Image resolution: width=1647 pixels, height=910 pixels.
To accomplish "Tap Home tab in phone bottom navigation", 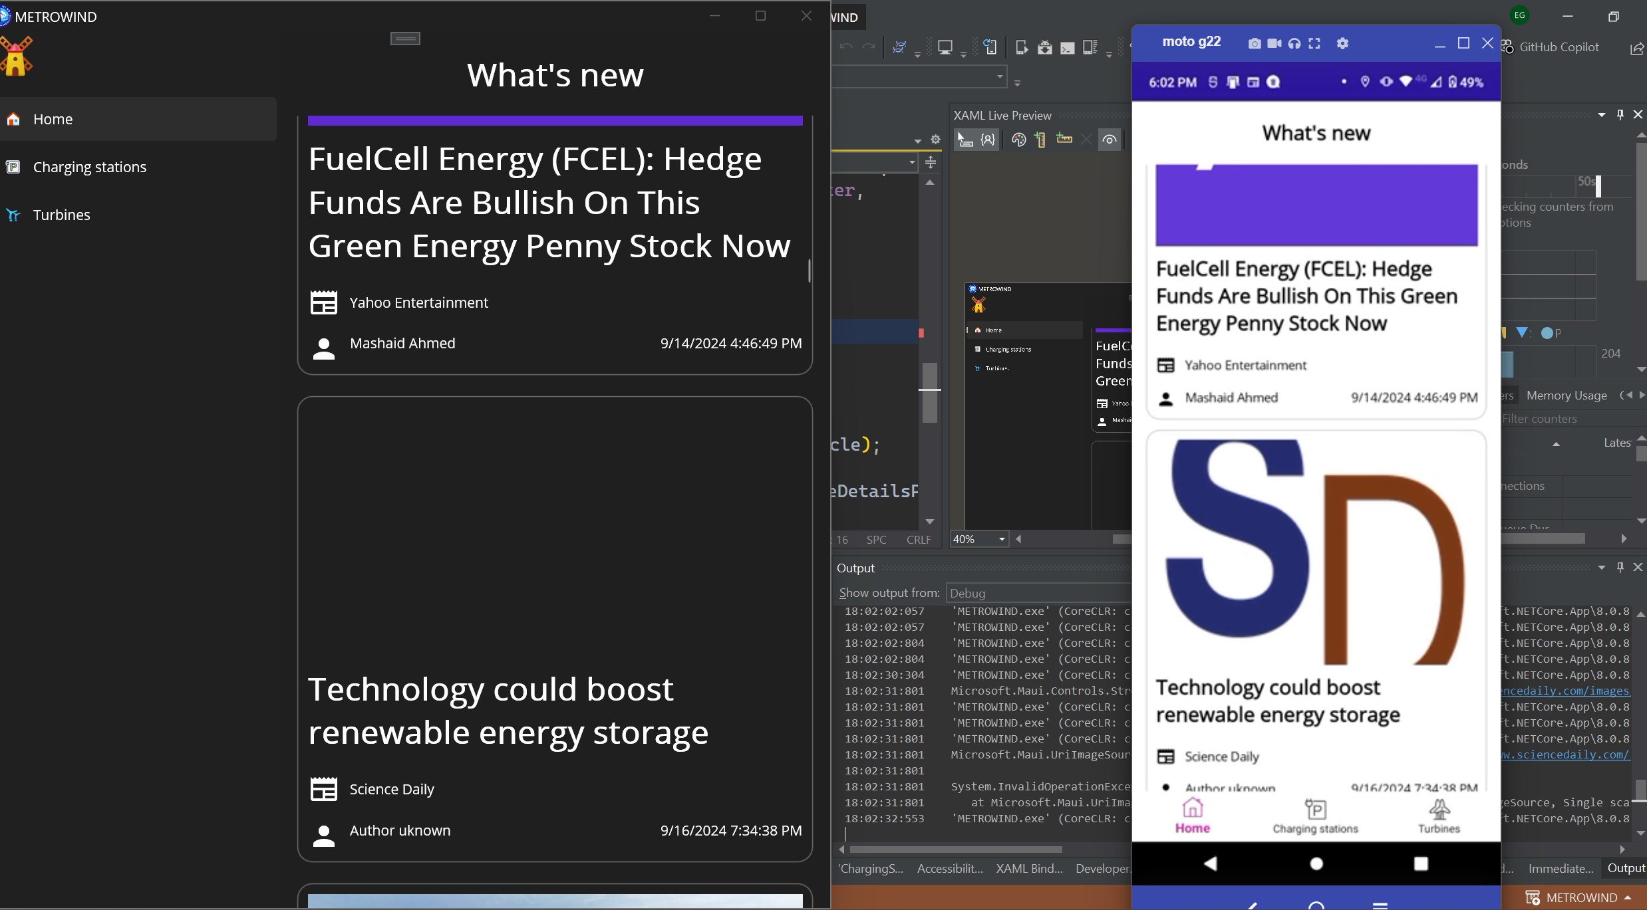I will tap(1193, 816).
